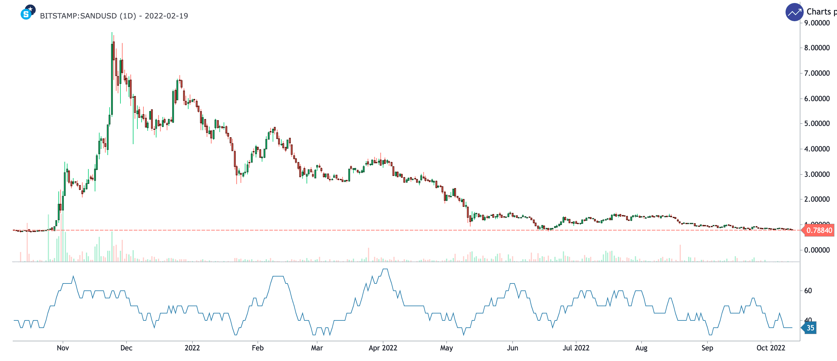Click the 'Jul 2022' time axis label
The height and width of the screenshot is (361, 837).
[576, 348]
